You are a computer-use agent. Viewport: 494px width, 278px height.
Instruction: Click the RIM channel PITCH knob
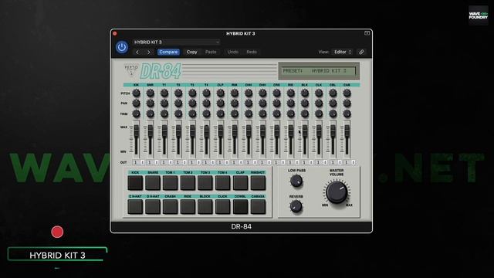click(x=235, y=93)
